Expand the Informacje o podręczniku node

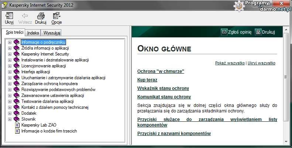pos(10,42)
